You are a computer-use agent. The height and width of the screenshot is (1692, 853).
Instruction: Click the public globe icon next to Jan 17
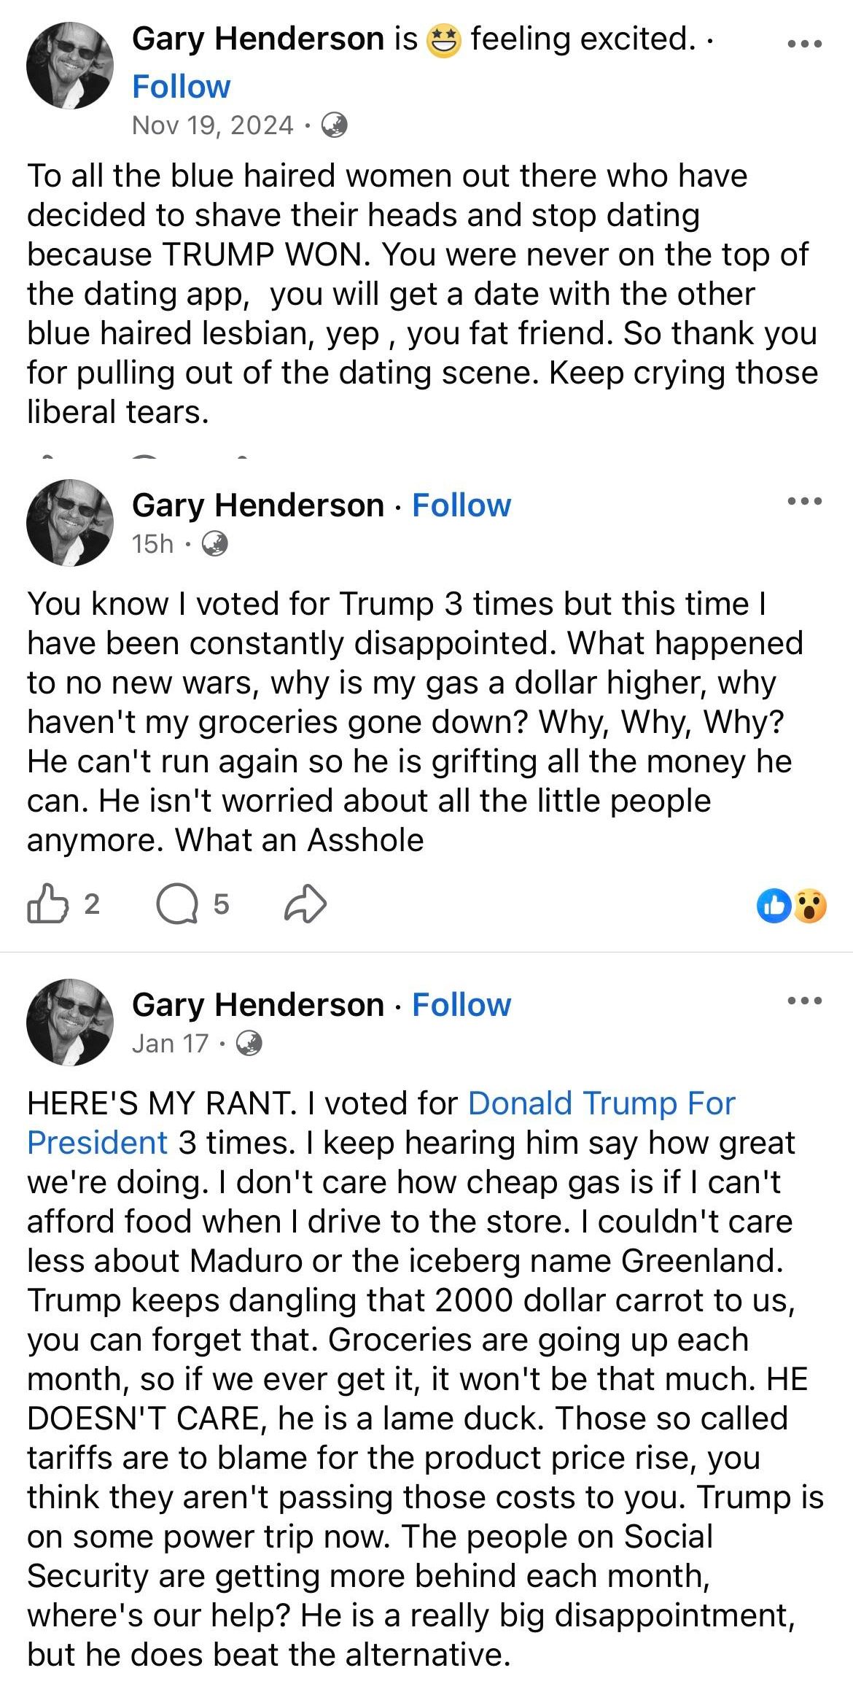[x=249, y=1044]
